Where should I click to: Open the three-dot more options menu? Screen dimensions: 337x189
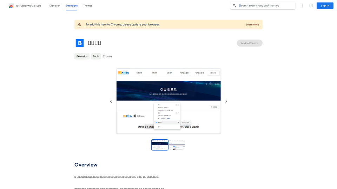pyautogui.click(x=303, y=6)
